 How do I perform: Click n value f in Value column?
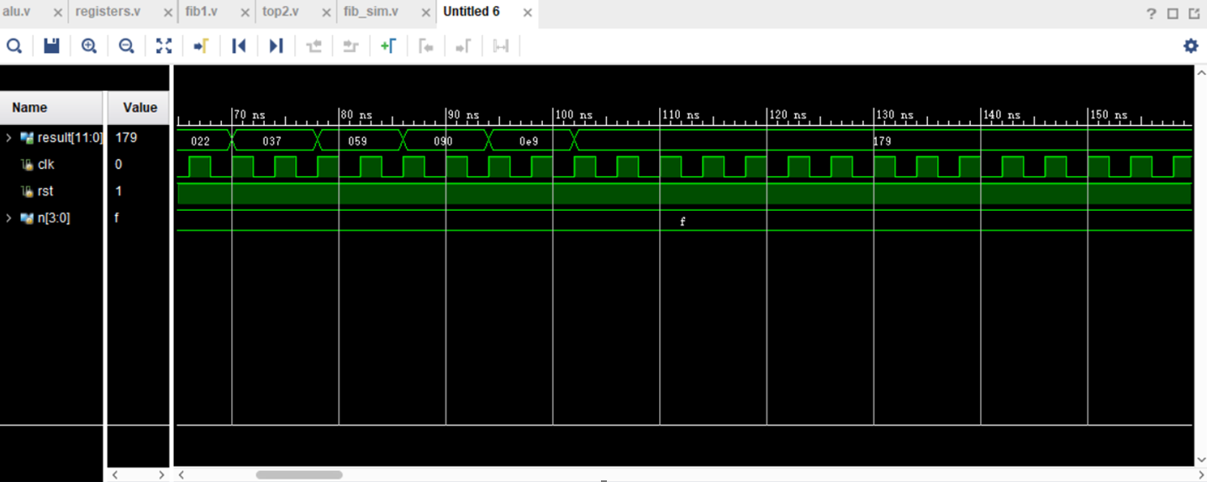[118, 218]
